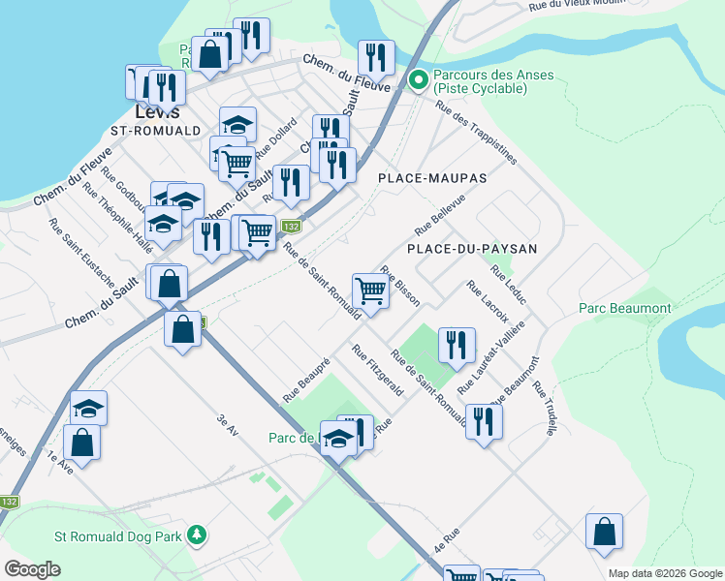Select the route 132 shield near center

point(291,227)
